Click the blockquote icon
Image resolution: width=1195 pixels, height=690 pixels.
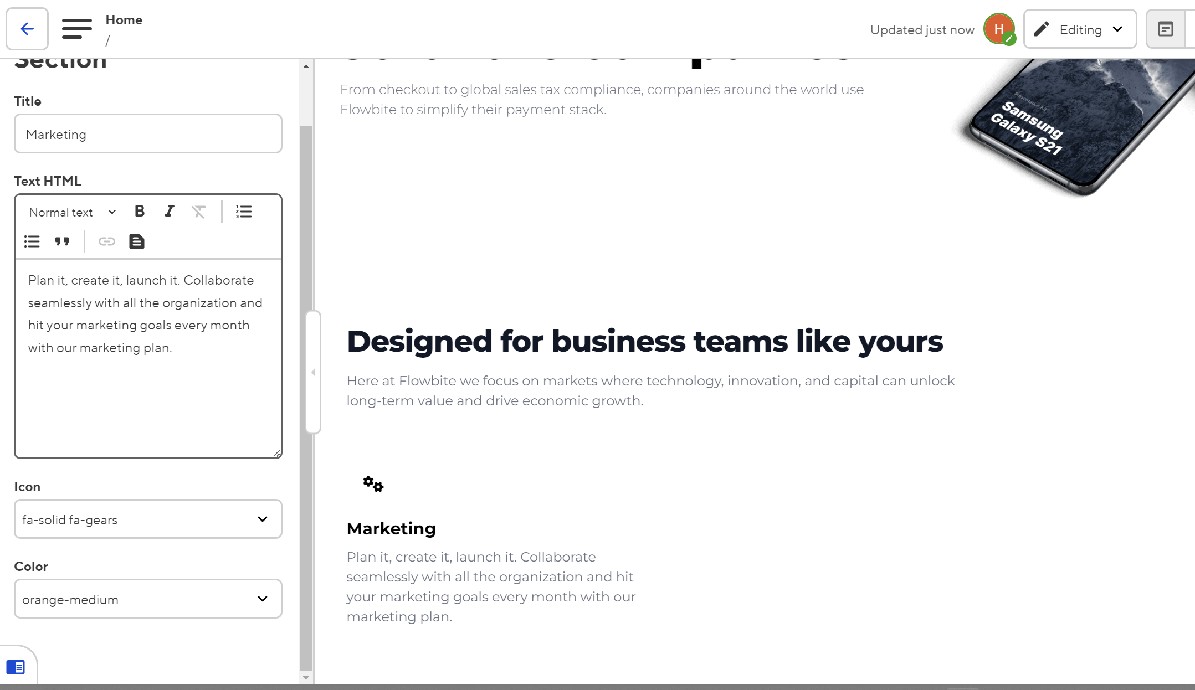coord(61,241)
